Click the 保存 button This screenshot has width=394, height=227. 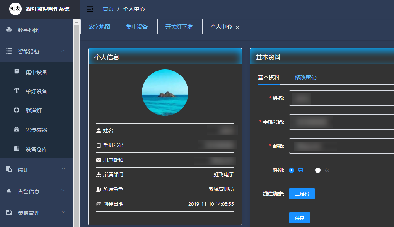click(x=299, y=218)
